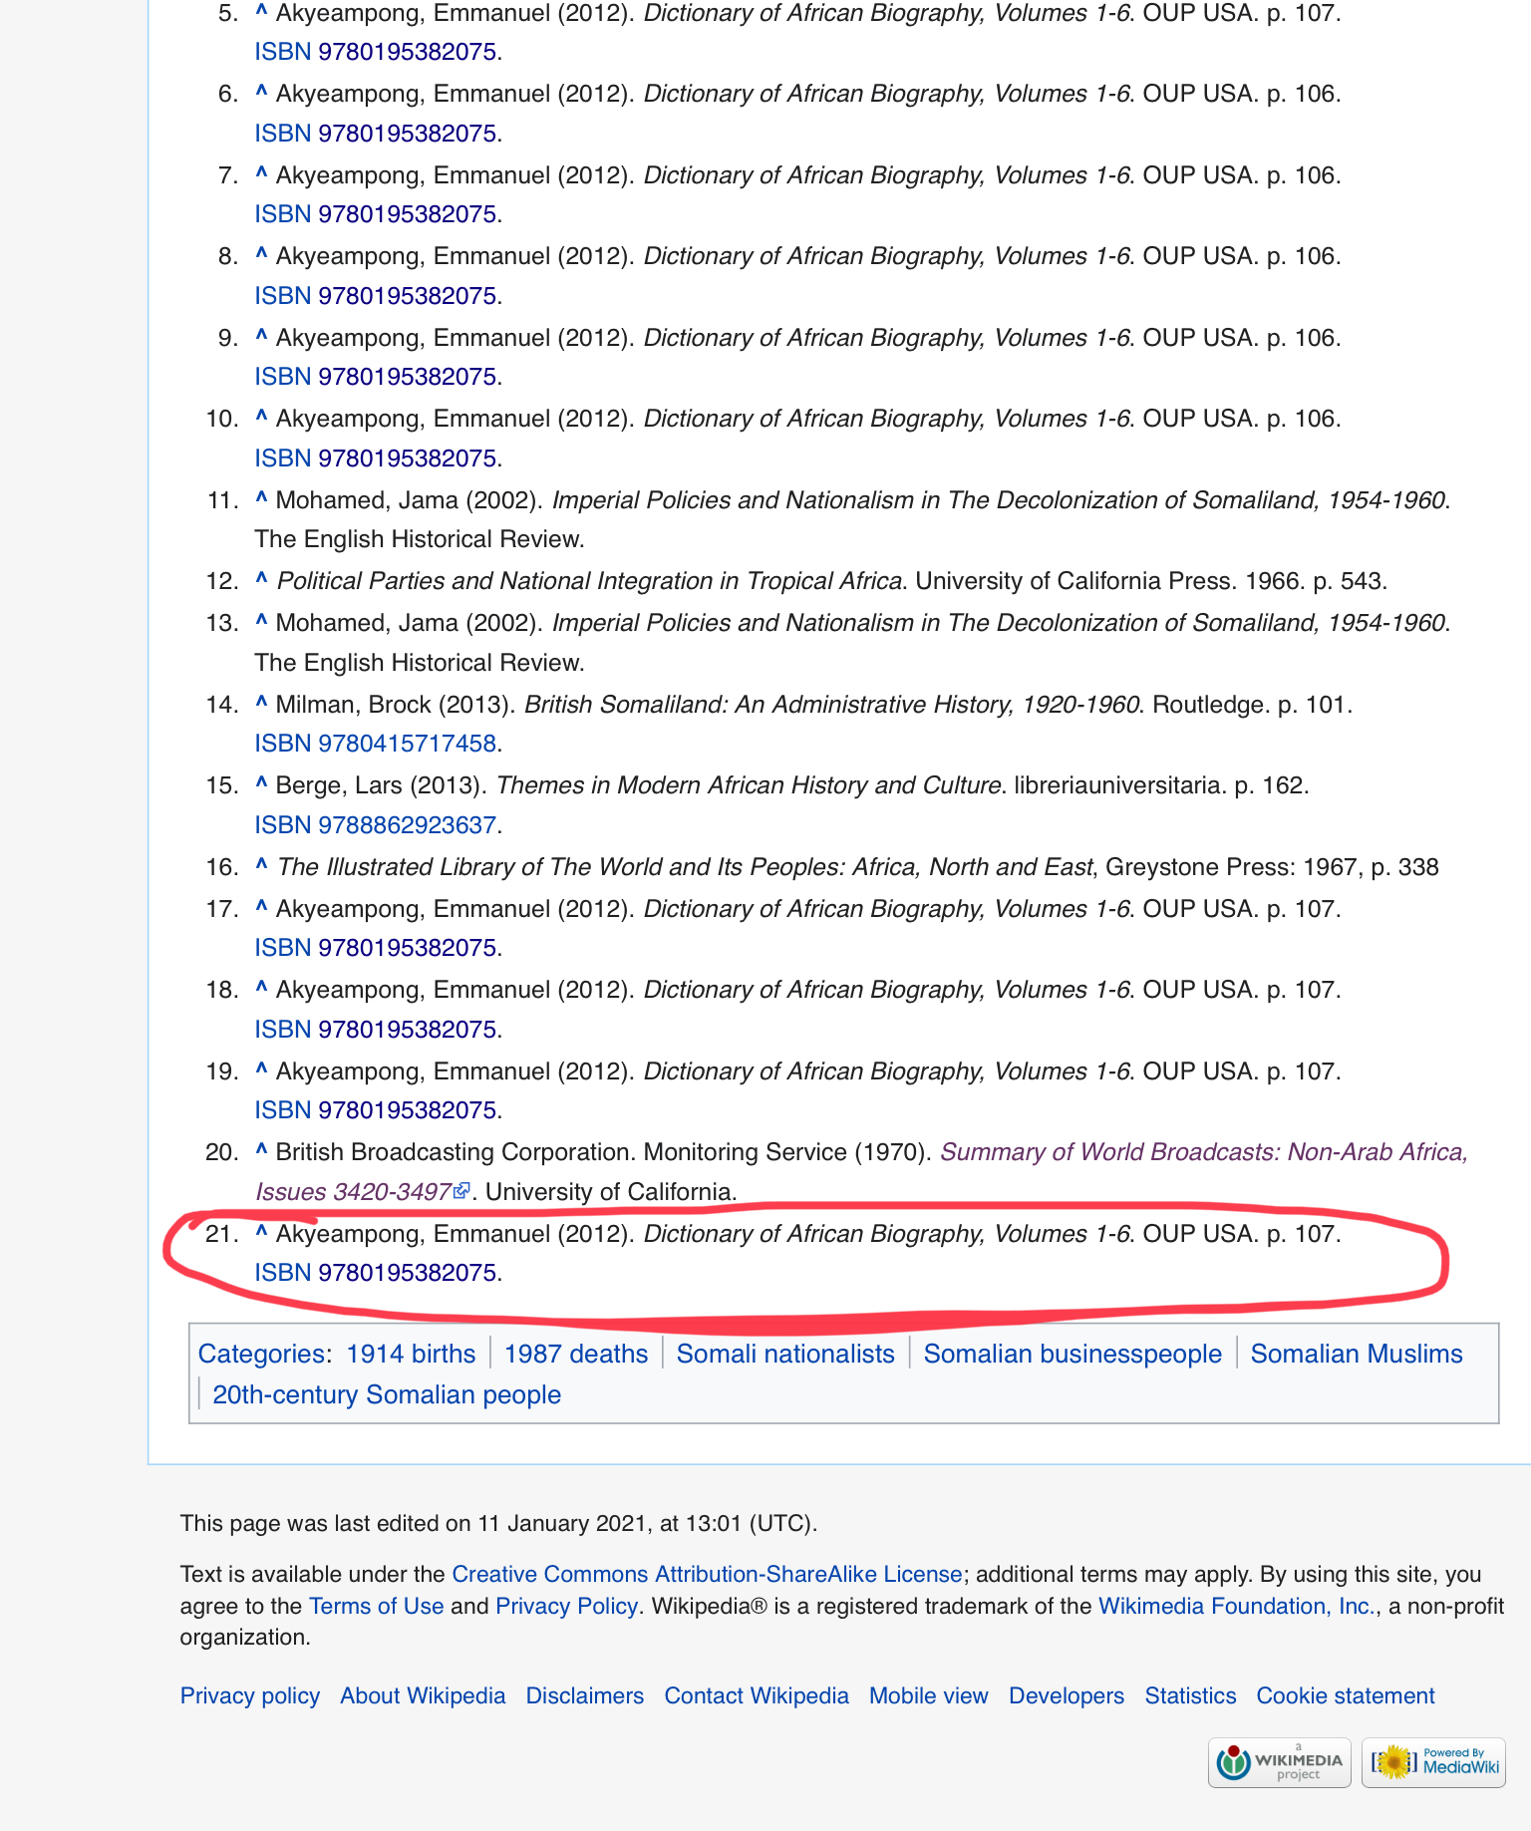1531x1831 pixels.
Task: Open the Terms of Use page
Action: point(376,1606)
